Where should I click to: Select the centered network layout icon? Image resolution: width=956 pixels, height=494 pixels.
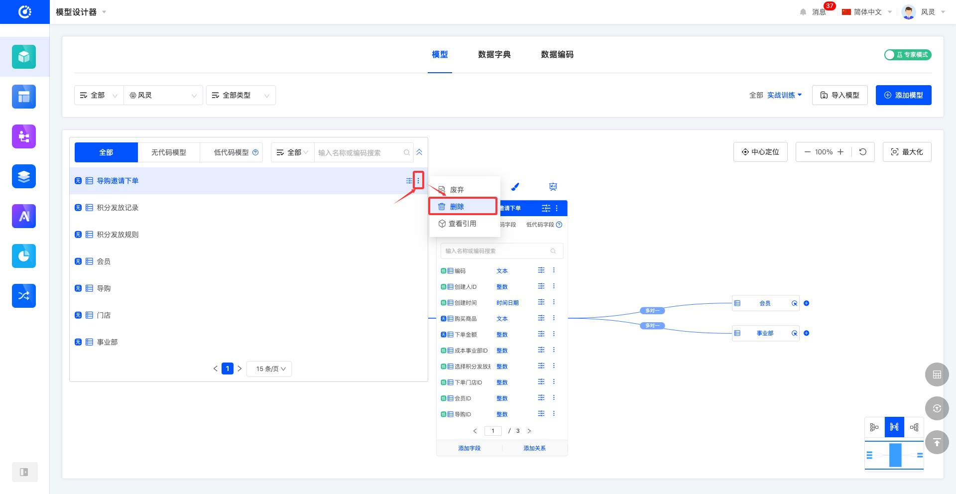tap(894, 427)
